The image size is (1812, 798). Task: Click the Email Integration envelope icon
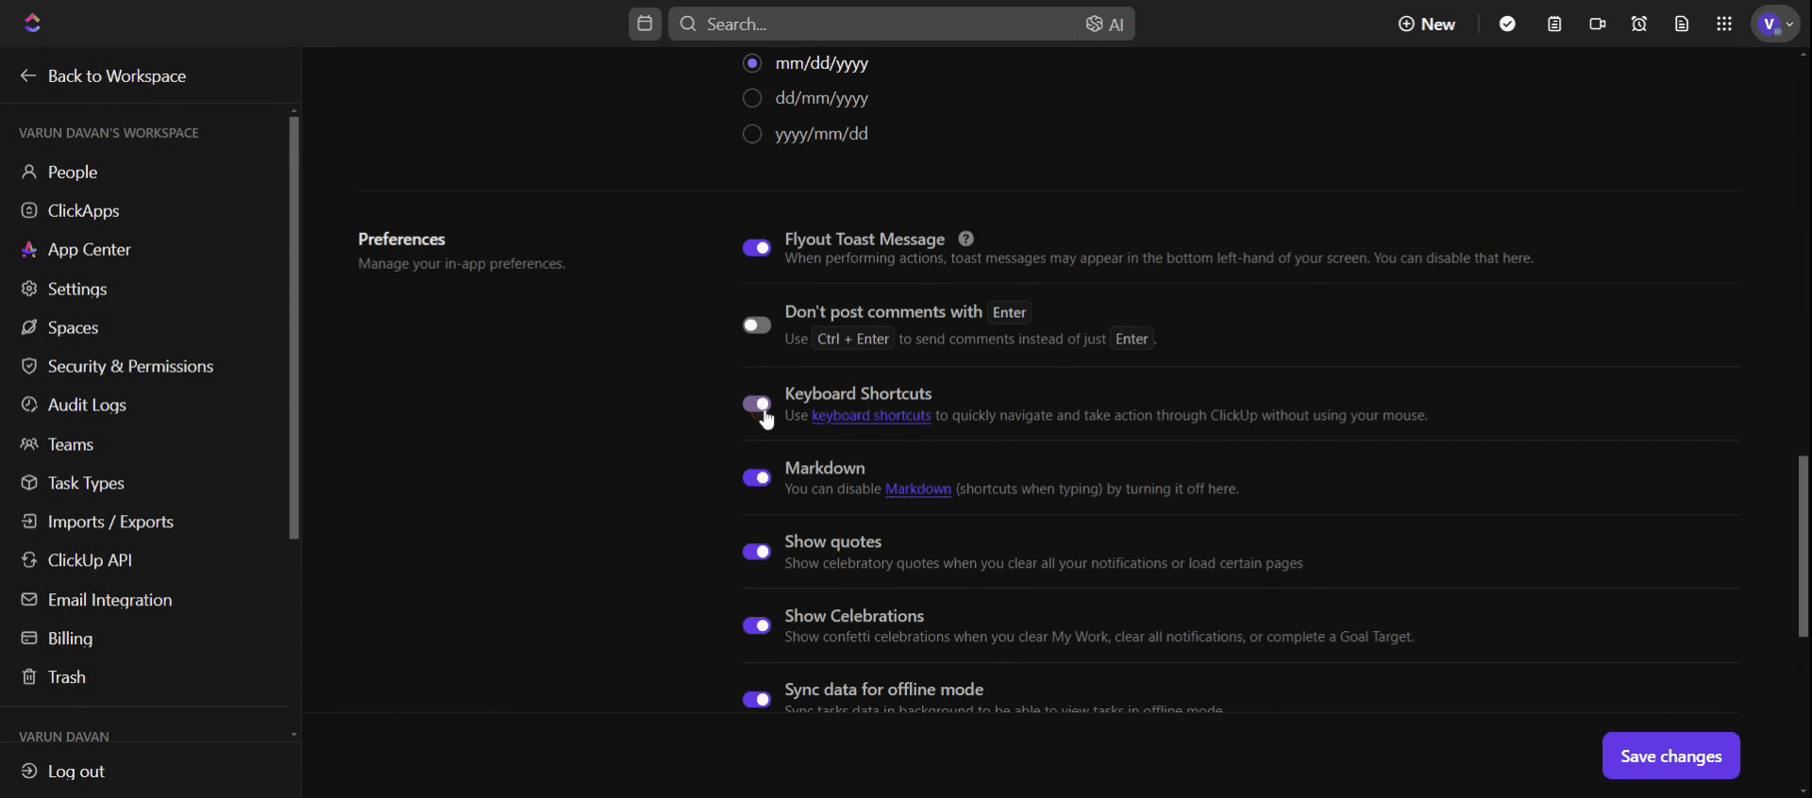pyautogui.click(x=29, y=600)
